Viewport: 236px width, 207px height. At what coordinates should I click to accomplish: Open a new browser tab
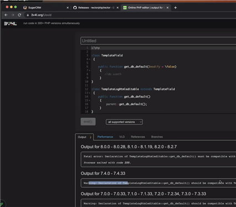pyautogui.click(x=176, y=8)
